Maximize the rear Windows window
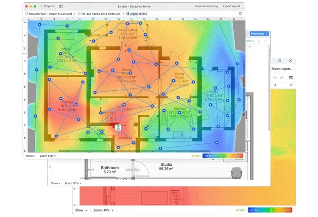Viewport: 318px width, 217px height. 280,61
